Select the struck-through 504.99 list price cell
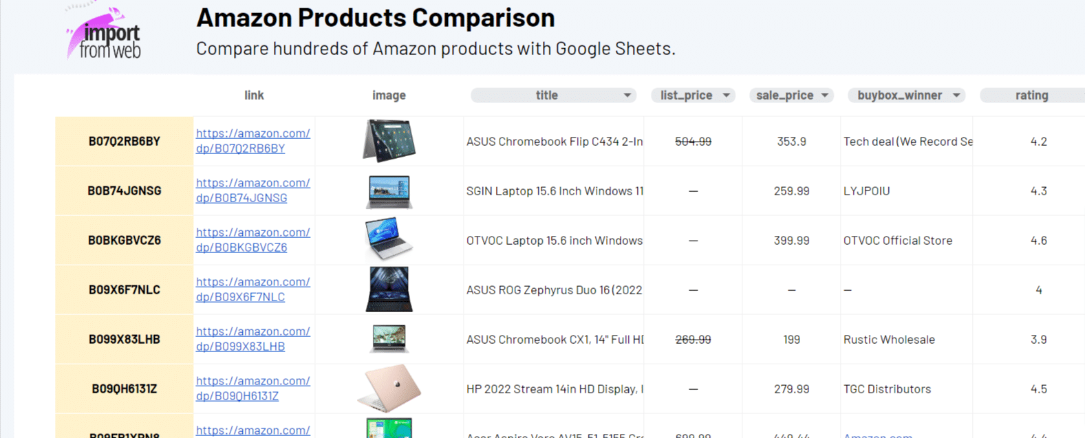 click(x=693, y=141)
